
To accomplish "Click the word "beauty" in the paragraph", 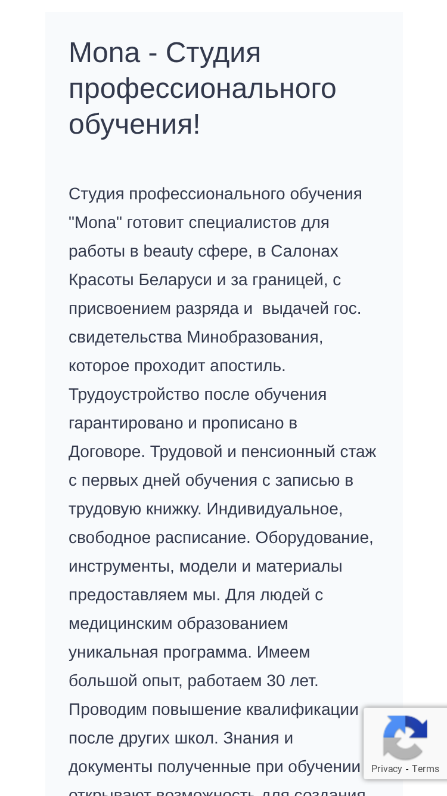I will (x=168, y=251).
